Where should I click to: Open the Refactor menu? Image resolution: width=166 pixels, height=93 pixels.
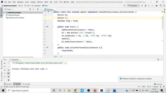[x=40, y=2]
